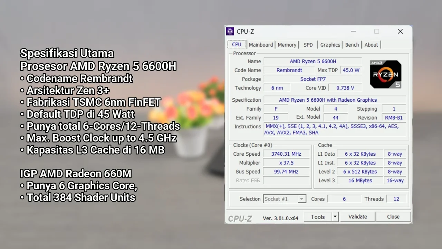Click the Model value 4
Screen dimensions: 442x249
(x=335, y=109)
